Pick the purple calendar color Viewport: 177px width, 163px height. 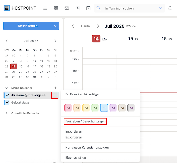coord(113,108)
